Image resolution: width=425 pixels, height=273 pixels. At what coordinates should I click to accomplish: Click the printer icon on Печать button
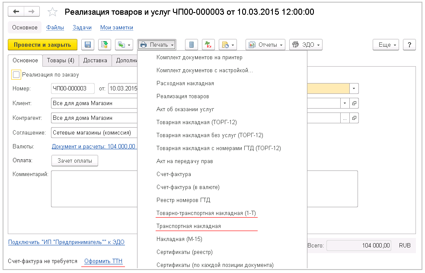(144, 45)
